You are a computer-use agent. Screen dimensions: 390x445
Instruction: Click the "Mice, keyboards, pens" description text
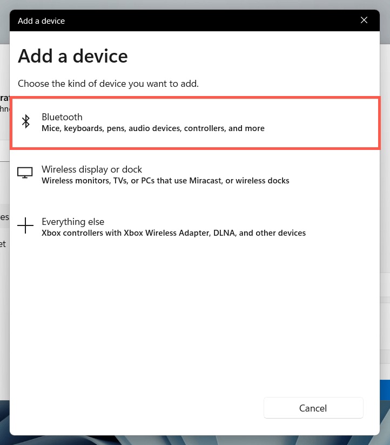tap(153, 129)
